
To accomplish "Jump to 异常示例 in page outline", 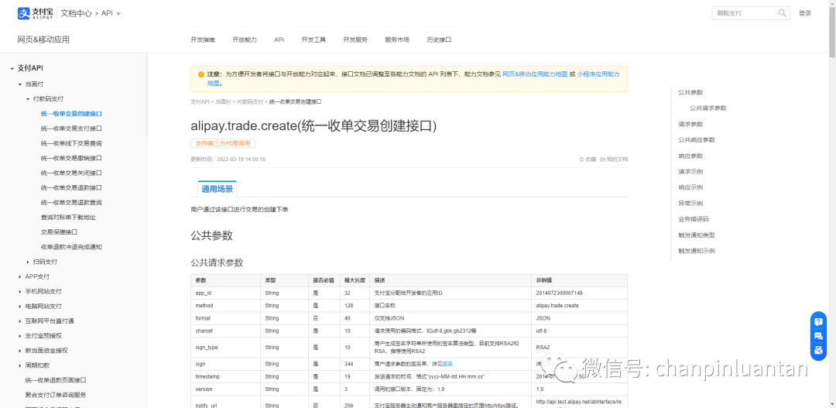I will click(x=690, y=203).
